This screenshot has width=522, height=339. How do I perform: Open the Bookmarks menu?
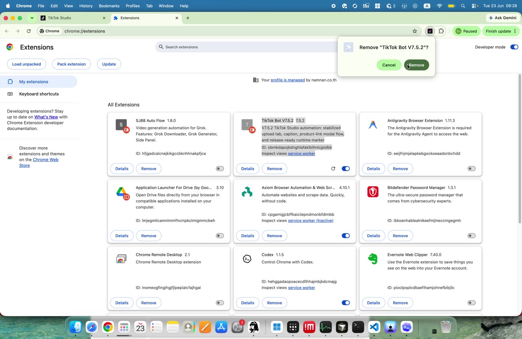pyautogui.click(x=109, y=6)
